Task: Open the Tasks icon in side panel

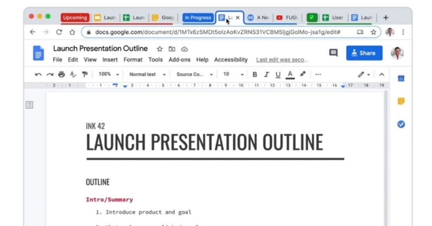Action: (401, 124)
